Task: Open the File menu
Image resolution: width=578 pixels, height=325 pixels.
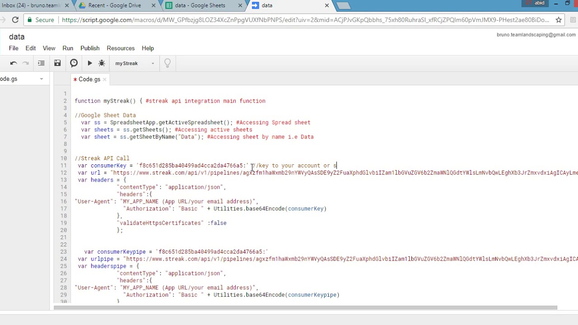Action: coord(14,48)
